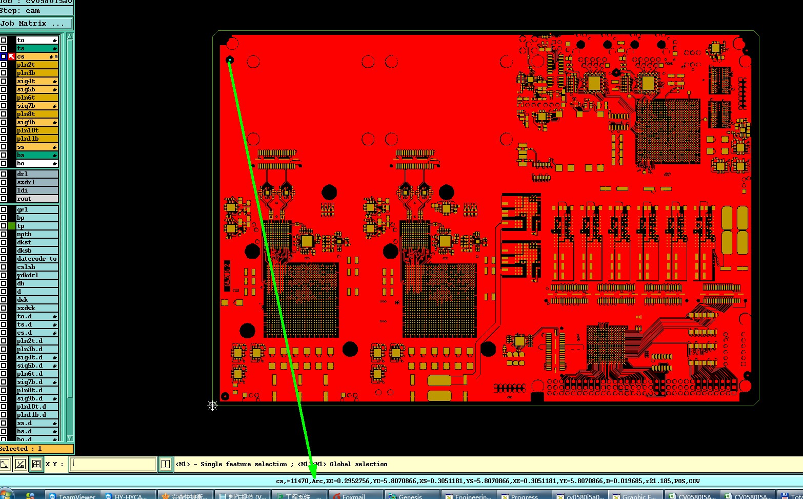This screenshot has height=499, width=803.
Task: Open TeamViewer from the taskbar
Action: (73, 495)
